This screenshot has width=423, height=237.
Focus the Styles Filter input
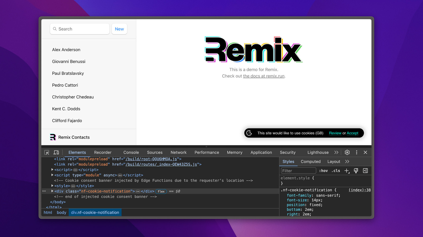pos(298,171)
